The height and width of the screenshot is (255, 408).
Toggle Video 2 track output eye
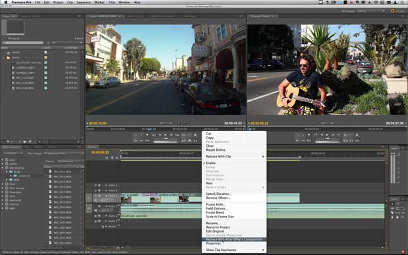[x=96, y=190]
